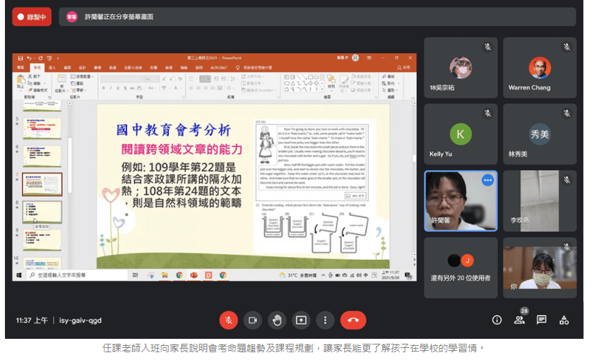Image resolution: width=592 pixels, height=360 pixels.
Task: Toggle the camera on or off
Action: pyautogui.click(x=252, y=320)
